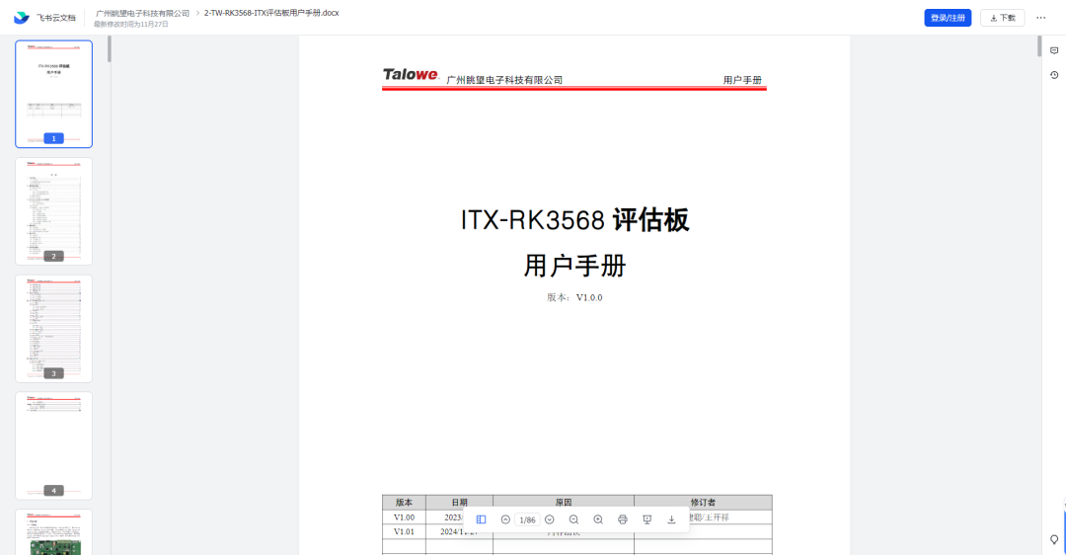1066x555 pixels.
Task: Zoom out using the minus magnifier
Action: click(573, 519)
